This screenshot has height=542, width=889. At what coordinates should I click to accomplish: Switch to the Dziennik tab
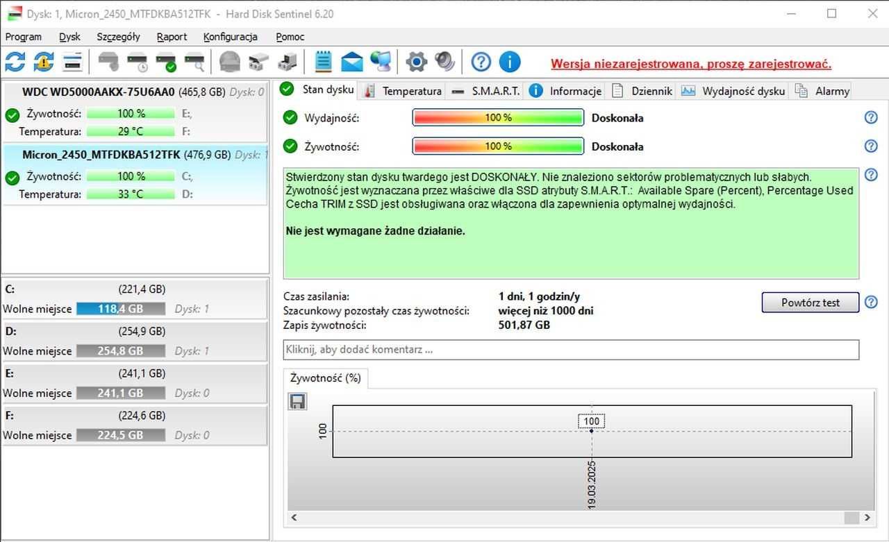pos(642,91)
